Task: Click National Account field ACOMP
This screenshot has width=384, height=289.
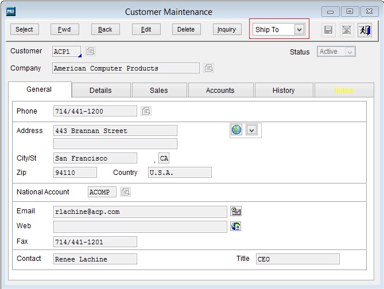Action: [102, 192]
